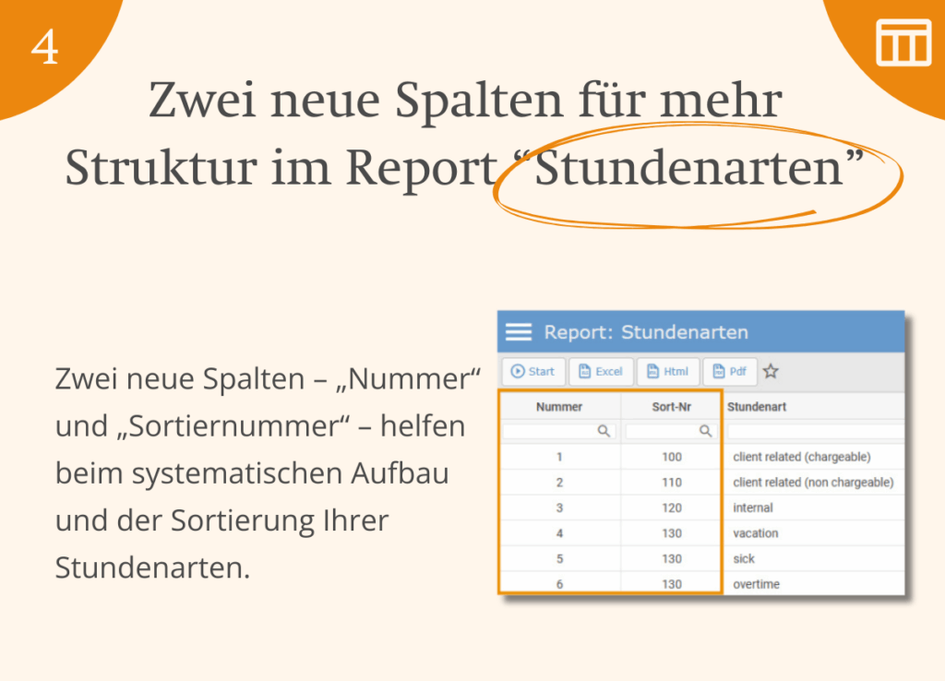Image resolution: width=945 pixels, height=681 pixels.
Task: Click the Start button in report toolbar
Action: coord(533,371)
